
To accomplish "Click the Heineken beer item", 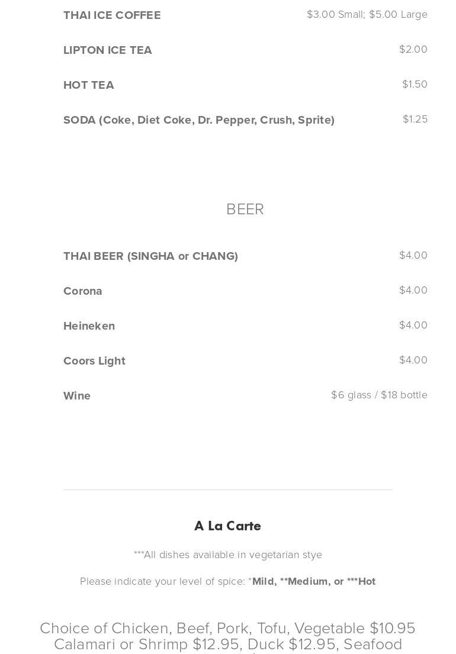I will pyautogui.click(x=89, y=326).
